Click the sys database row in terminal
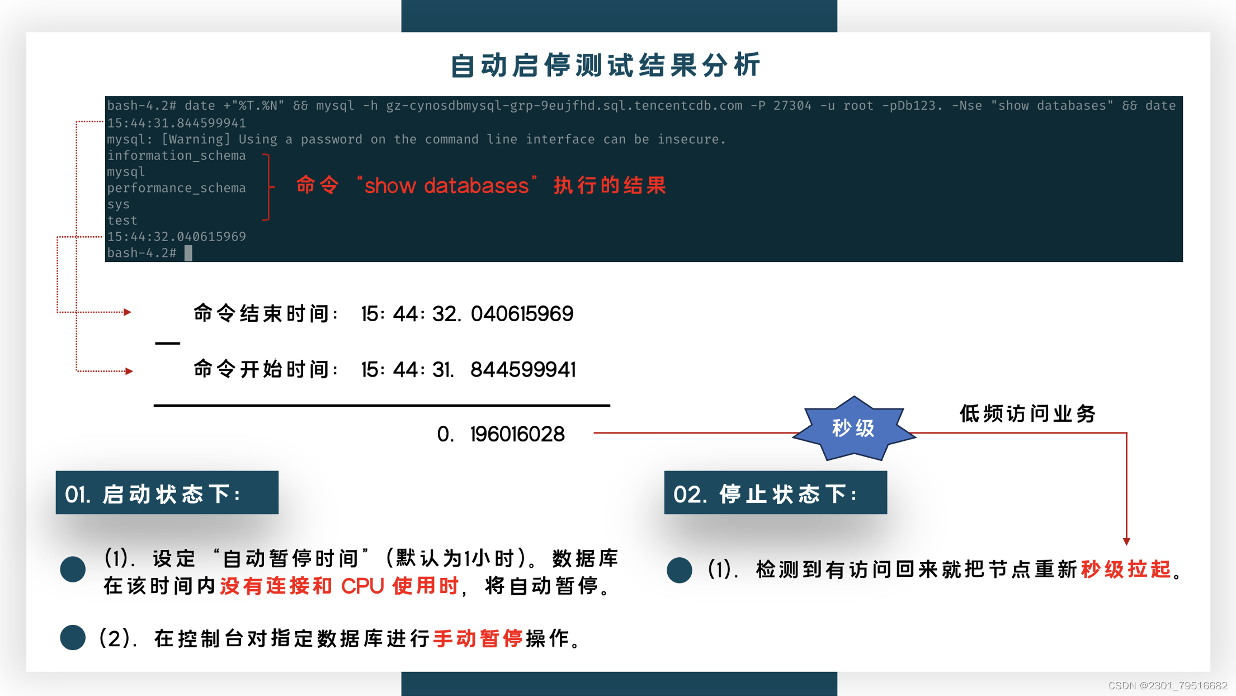The height and width of the screenshot is (696, 1236). click(x=118, y=204)
